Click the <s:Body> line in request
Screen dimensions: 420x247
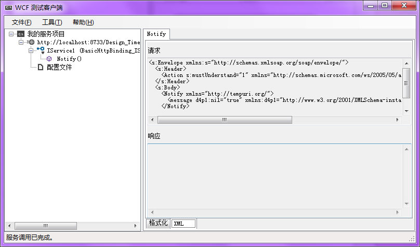tap(167, 87)
